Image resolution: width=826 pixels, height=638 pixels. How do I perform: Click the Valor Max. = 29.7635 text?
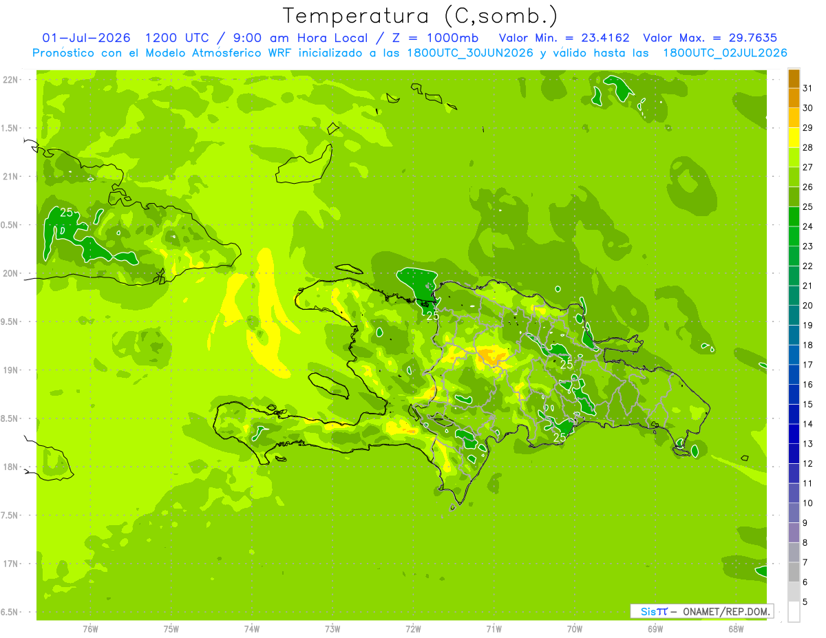click(x=710, y=38)
